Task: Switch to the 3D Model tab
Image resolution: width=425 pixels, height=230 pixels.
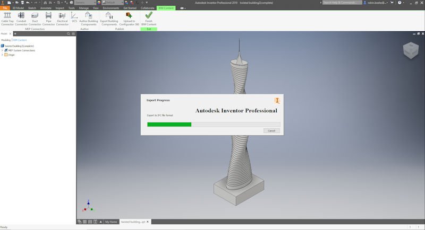Action: (18, 8)
